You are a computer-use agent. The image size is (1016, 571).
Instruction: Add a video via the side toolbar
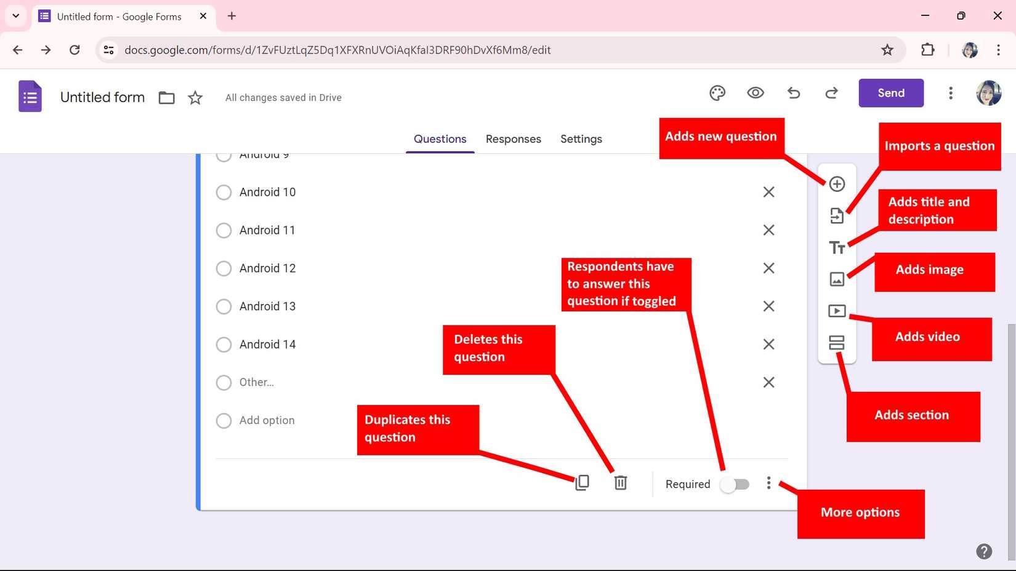[837, 311]
